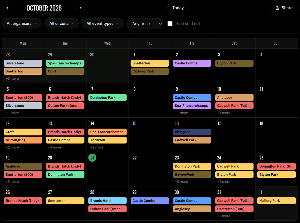Viewport: 300px width, 223px height.
Task: Show +3 more events on October 19
Action: coord(12,182)
